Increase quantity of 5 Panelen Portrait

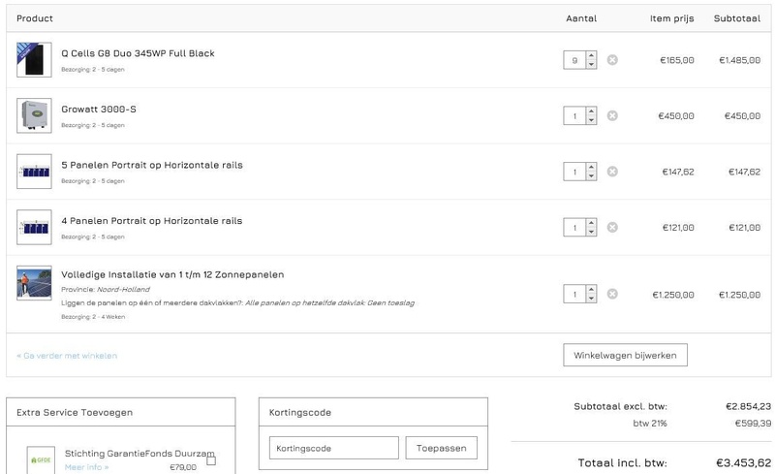point(591,168)
